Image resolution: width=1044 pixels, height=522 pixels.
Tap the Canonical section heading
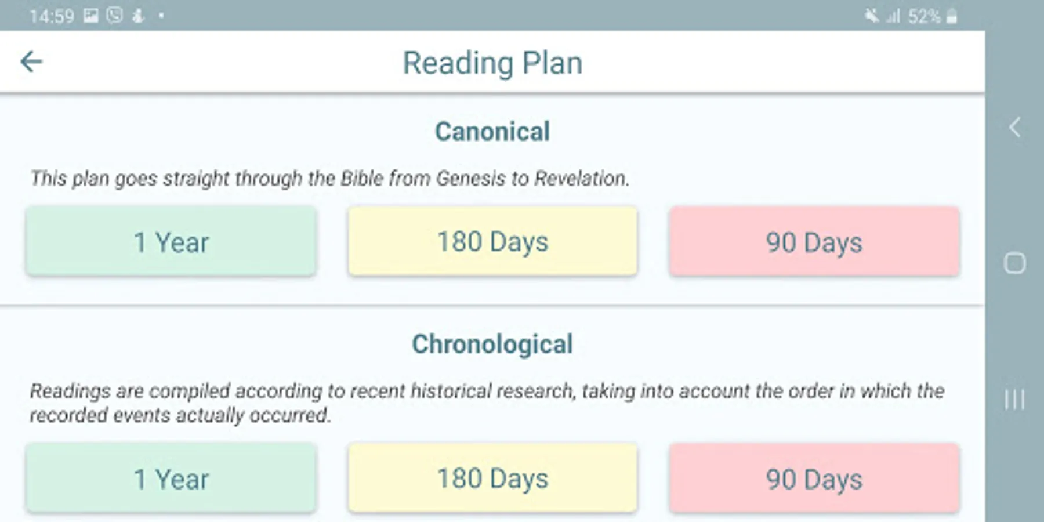click(492, 132)
